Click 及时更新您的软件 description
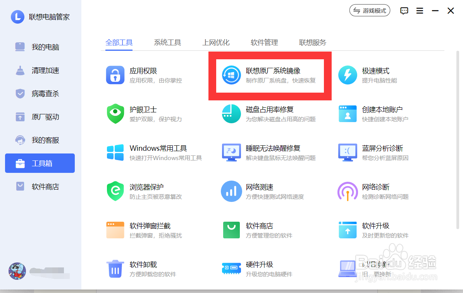This screenshot has height=293, width=463. click(x=385, y=235)
